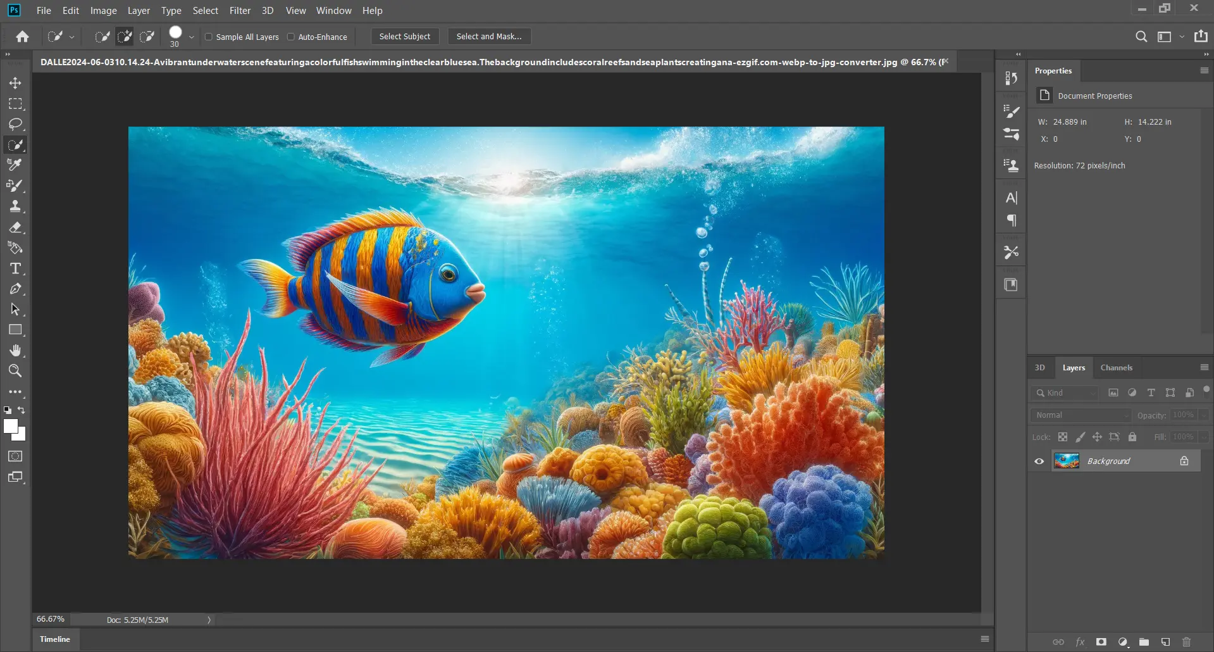The width and height of the screenshot is (1214, 652).
Task: Enable Auto-Enhance checkbox
Action: point(291,37)
